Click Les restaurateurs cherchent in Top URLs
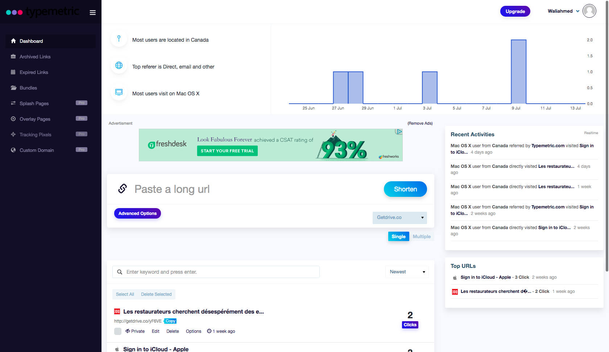The width and height of the screenshot is (609, 352). click(x=496, y=291)
